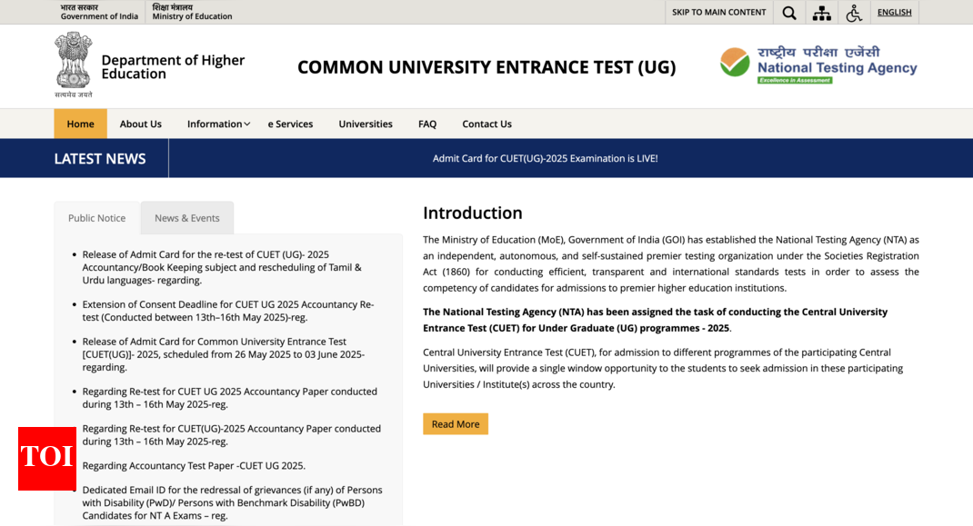973x526 pixels.
Task: Click the search magnifier icon
Action: click(x=788, y=13)
